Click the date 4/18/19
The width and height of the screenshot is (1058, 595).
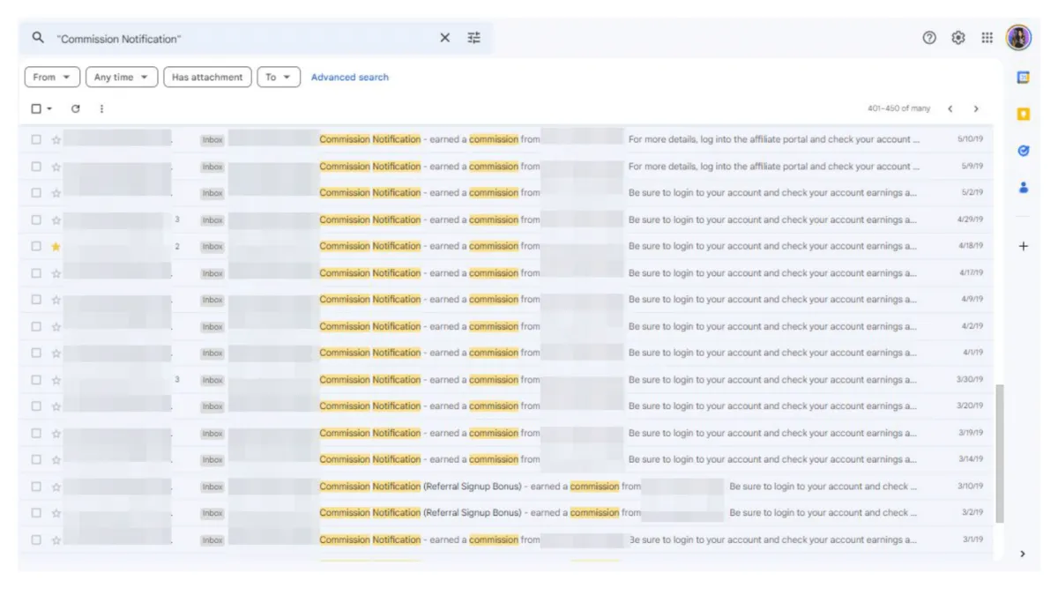coord(971,246)
